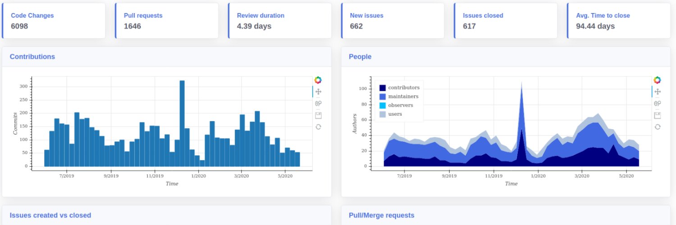Select the Pan tool in People chart
676x225 pixels.
(x=658, y=92)
